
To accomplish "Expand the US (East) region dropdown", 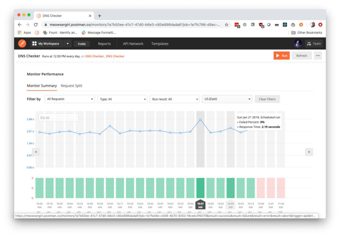I will coord(227,99).
